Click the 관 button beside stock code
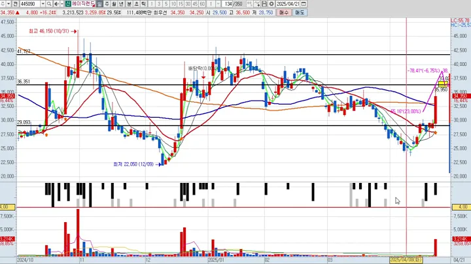471x264 pixels. point(15,4)
